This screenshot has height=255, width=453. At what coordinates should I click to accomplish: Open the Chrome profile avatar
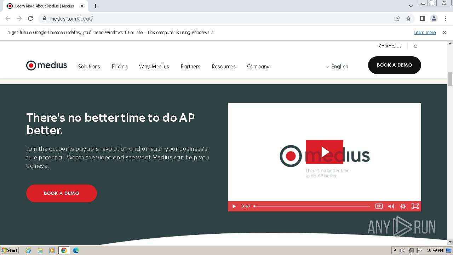click(x=434, y=18)
